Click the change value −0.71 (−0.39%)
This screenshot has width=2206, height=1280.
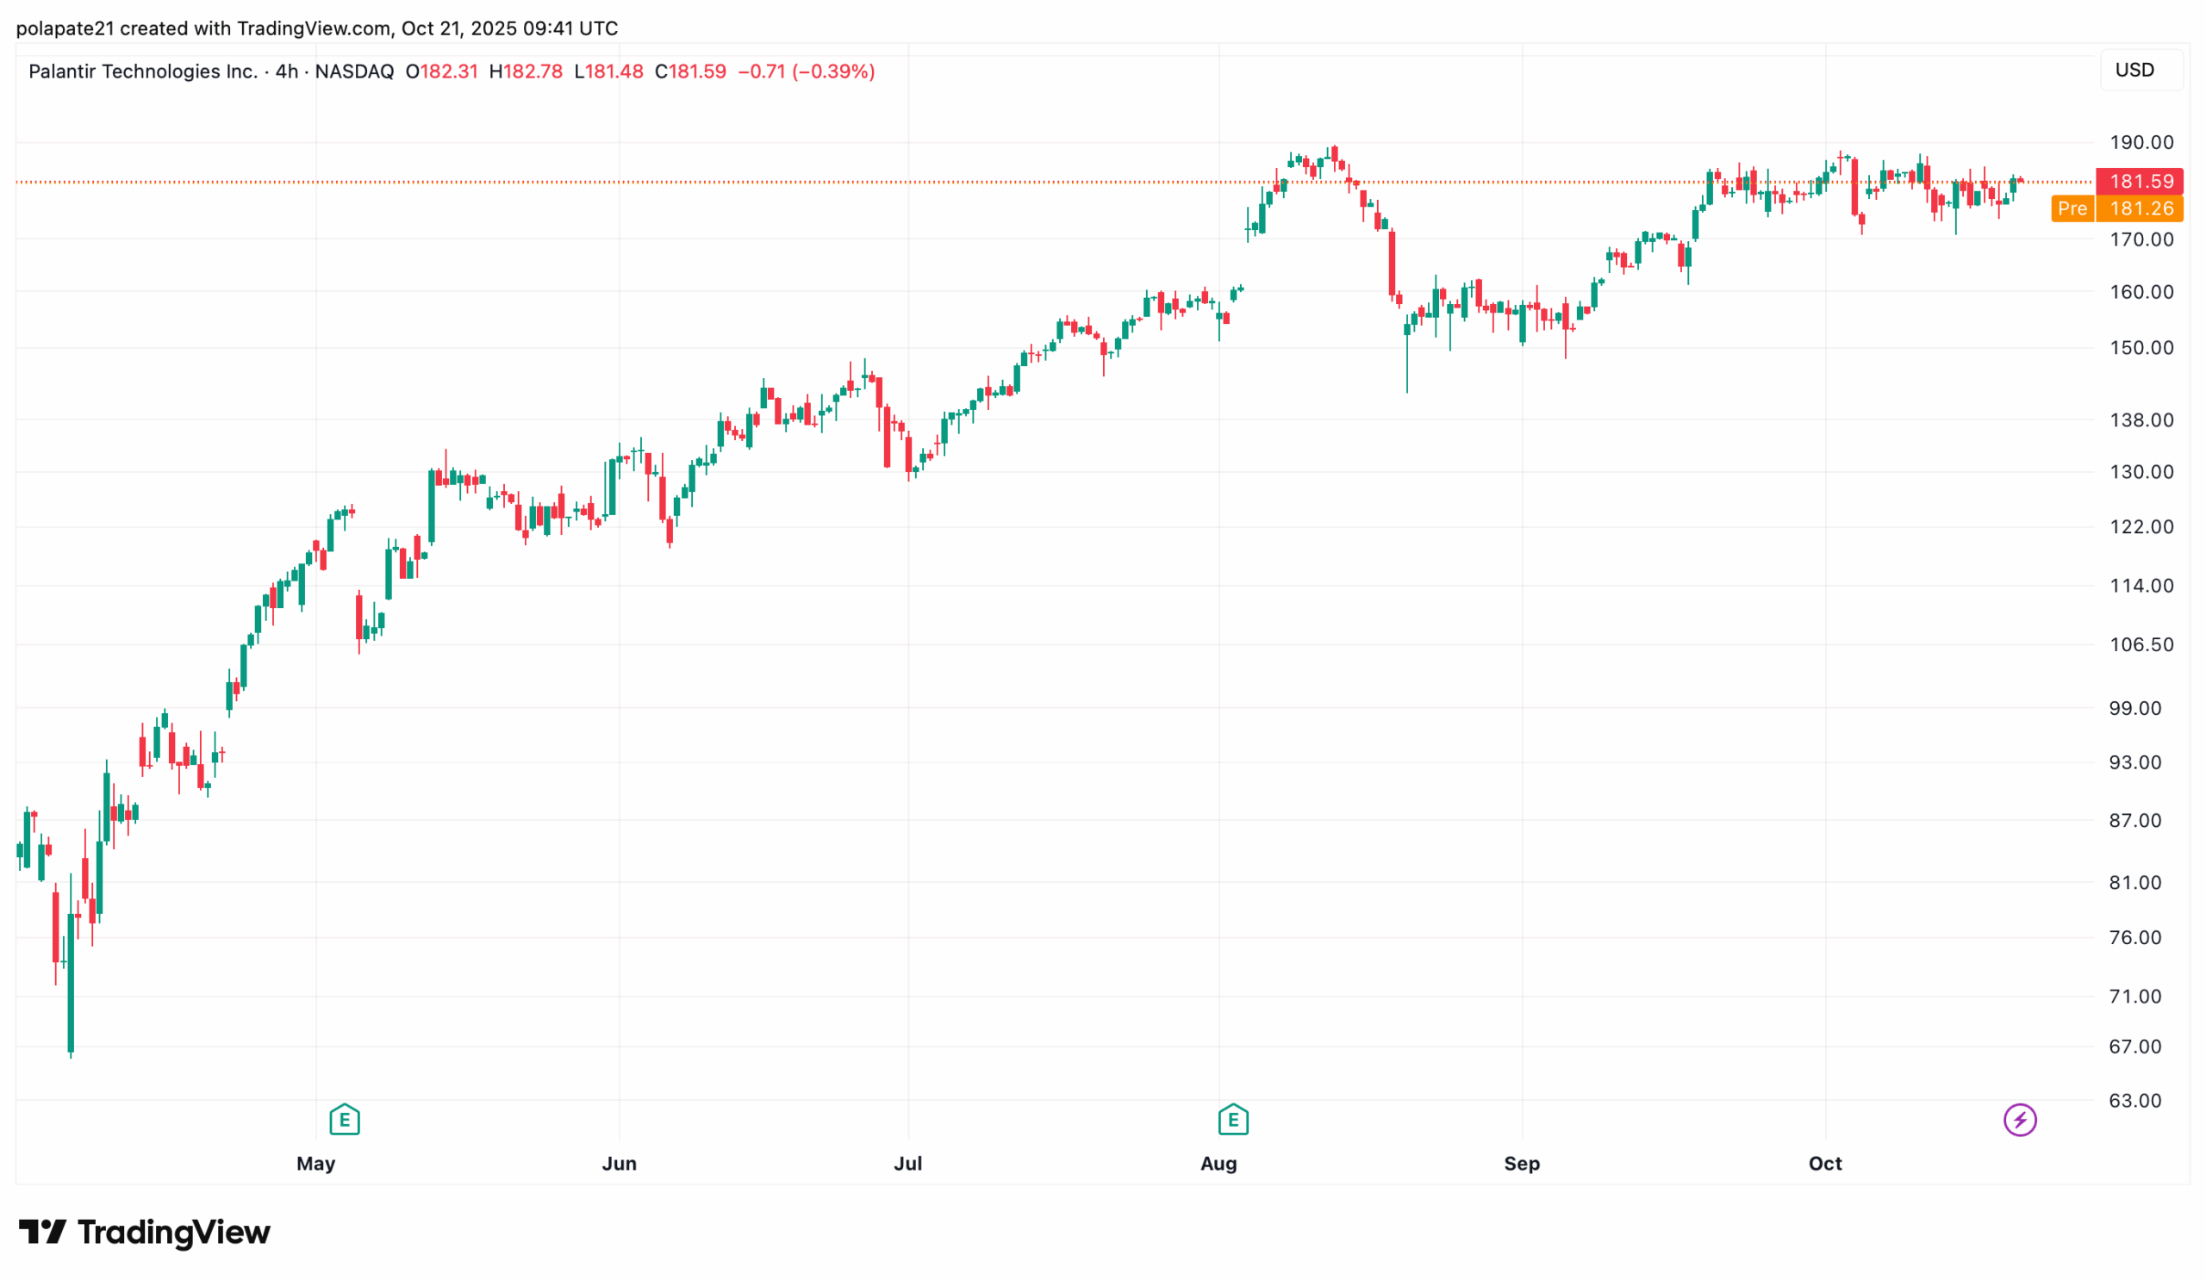(x=807, y=71)
